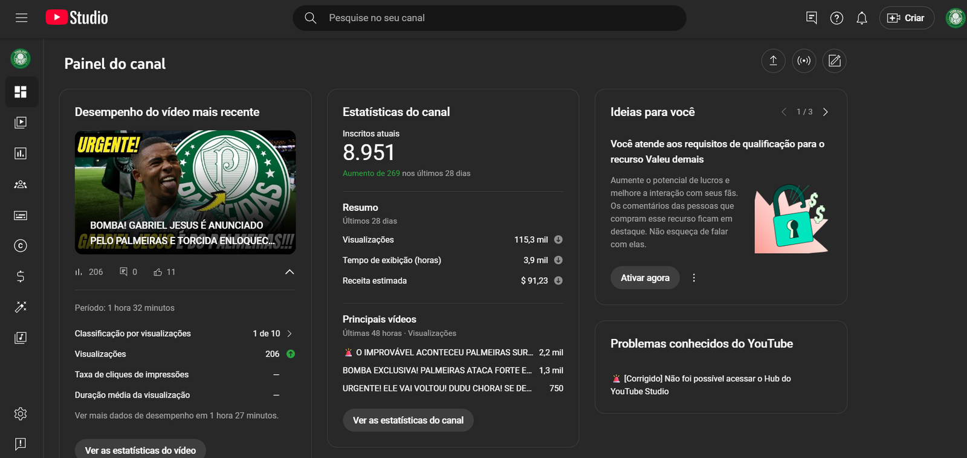Click the down indicator next to 115,3 mil
The image size is (967, 458).
click(558, 240)
